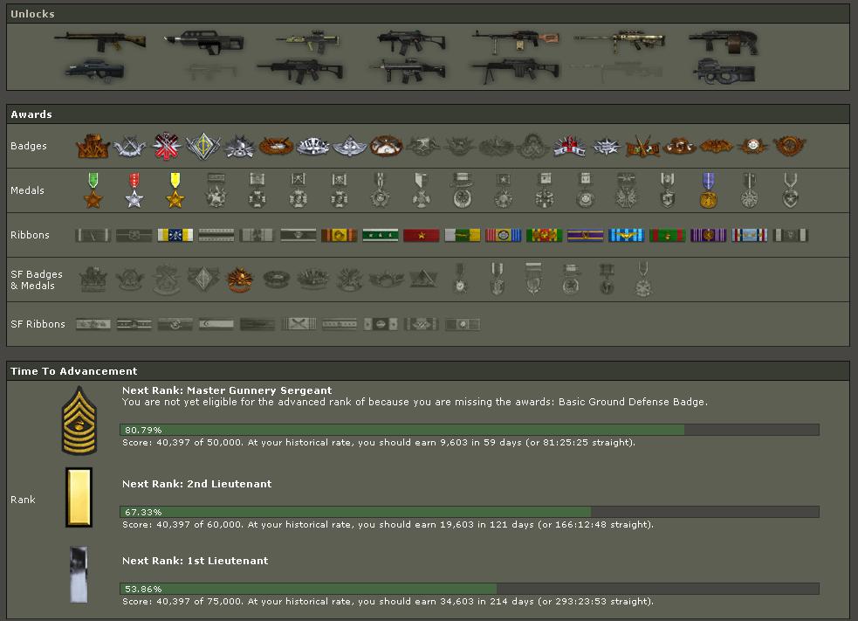The image size is (858, 621).
Task: Select the silver diamond badge in Badges row
Action: [x=203, y=146]
